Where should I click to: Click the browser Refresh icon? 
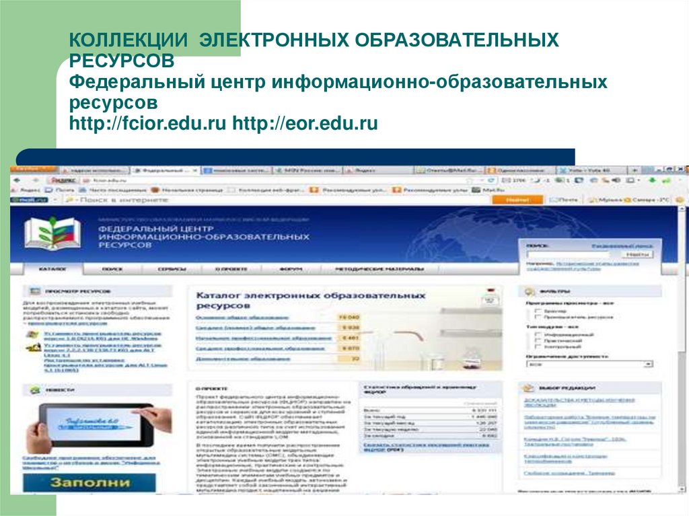[x=493, y=180]
